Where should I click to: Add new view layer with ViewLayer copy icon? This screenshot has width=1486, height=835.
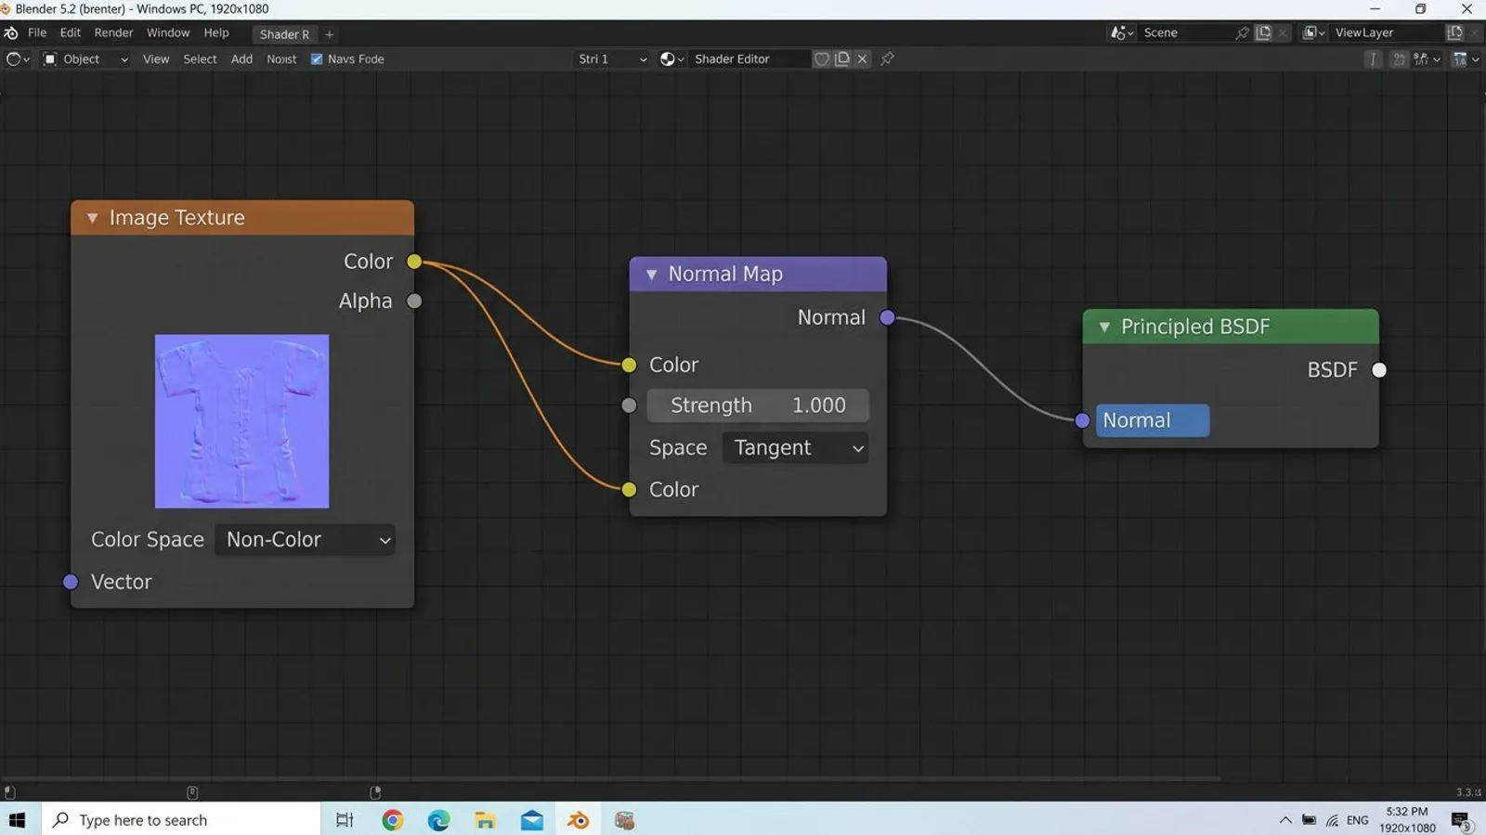(x=1454, y=32)
